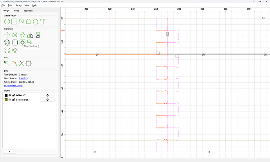Select the Circular Array tool
Viewport: 270px width, 162px height.
point(15,50)
